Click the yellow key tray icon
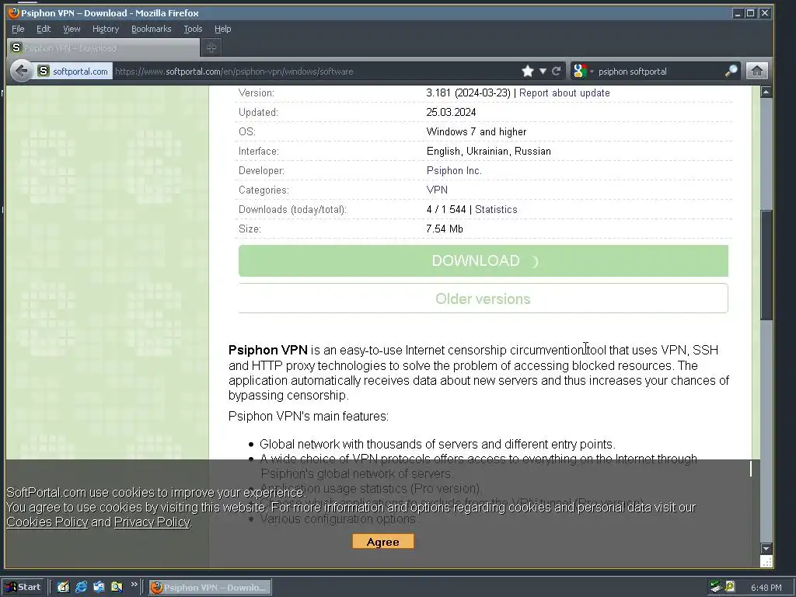This screenshot has height=597, width=796. click(x=729, y=587)
